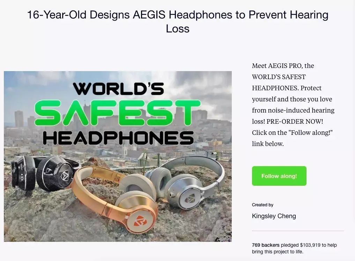Open creator Kingsley Cheng's name link
Viewport: 355px width, 261px height.
(x=274, y=216)
